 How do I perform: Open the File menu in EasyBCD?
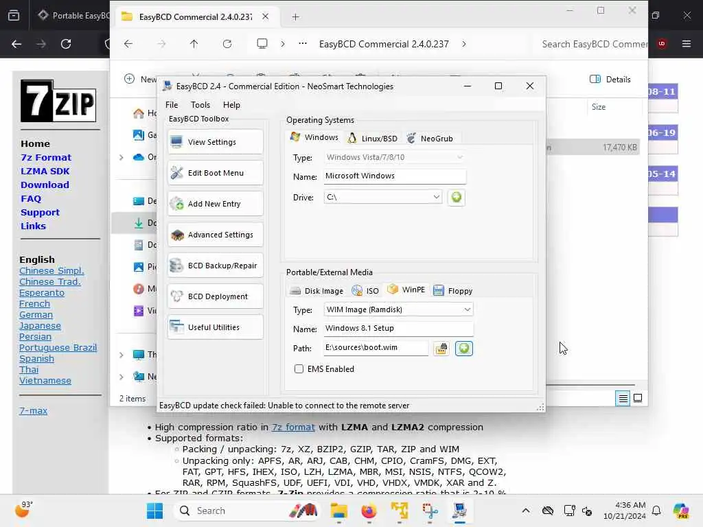coord(171,105)
